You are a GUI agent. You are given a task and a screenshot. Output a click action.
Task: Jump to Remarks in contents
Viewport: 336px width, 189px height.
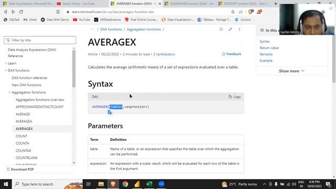[x=266, y=54]
